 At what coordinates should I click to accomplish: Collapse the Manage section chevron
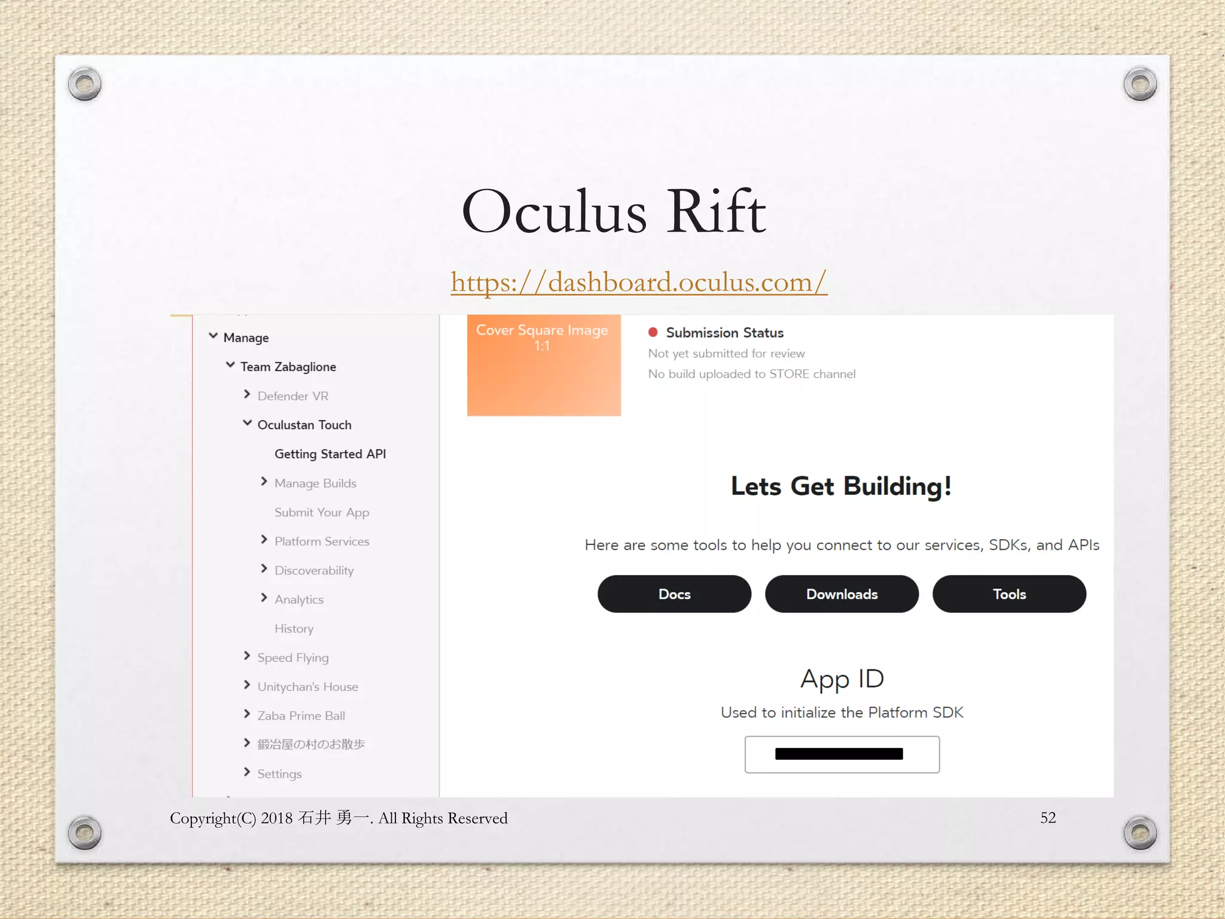click(x=213, y=336)
